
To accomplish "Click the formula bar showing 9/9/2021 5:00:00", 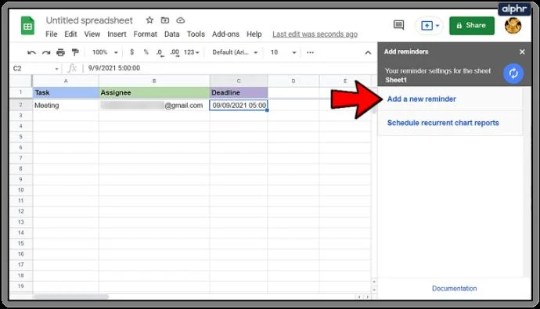I will click(230, 68).
